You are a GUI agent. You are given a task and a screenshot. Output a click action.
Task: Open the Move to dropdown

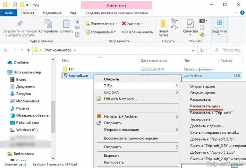coord(101,23)
